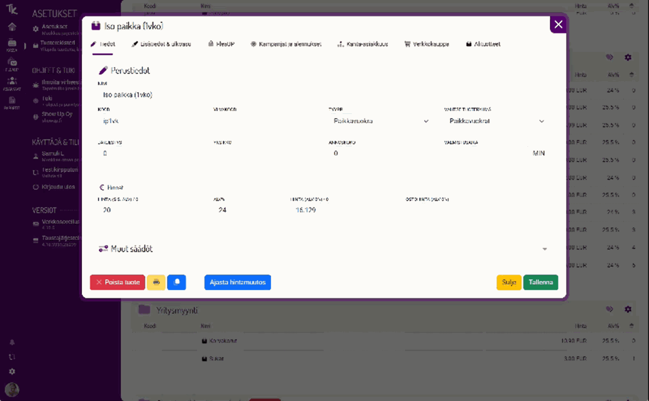
Task: Click the green Tallenna button
Action: pos(541,282)
